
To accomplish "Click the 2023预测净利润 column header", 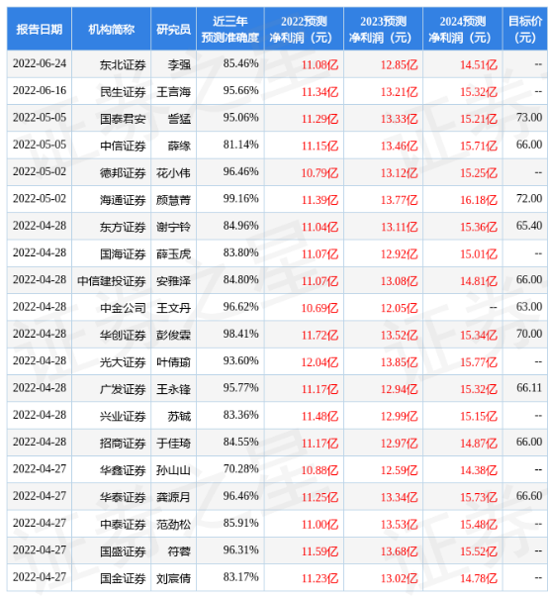I will 383,29.
